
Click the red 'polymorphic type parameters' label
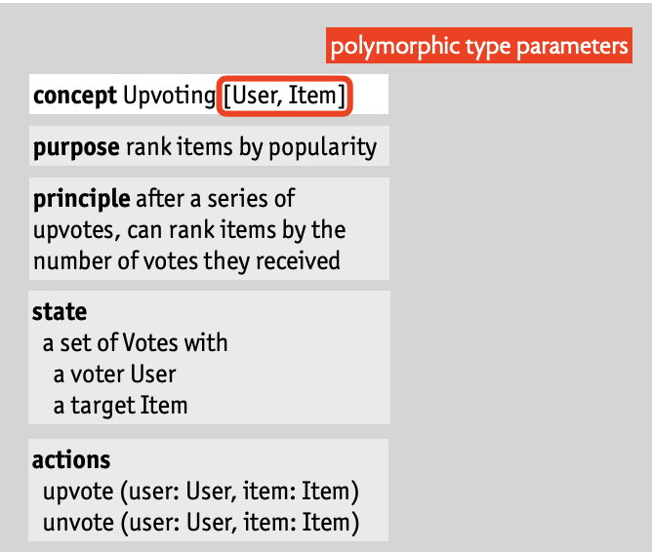click(479, 46)
